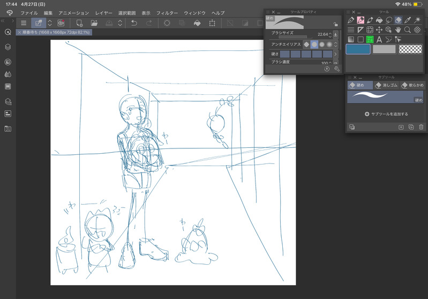The height and width of the screenshot is (299, 428).
Task: Expand up-down arrows next to save icon
Action: 120,23
